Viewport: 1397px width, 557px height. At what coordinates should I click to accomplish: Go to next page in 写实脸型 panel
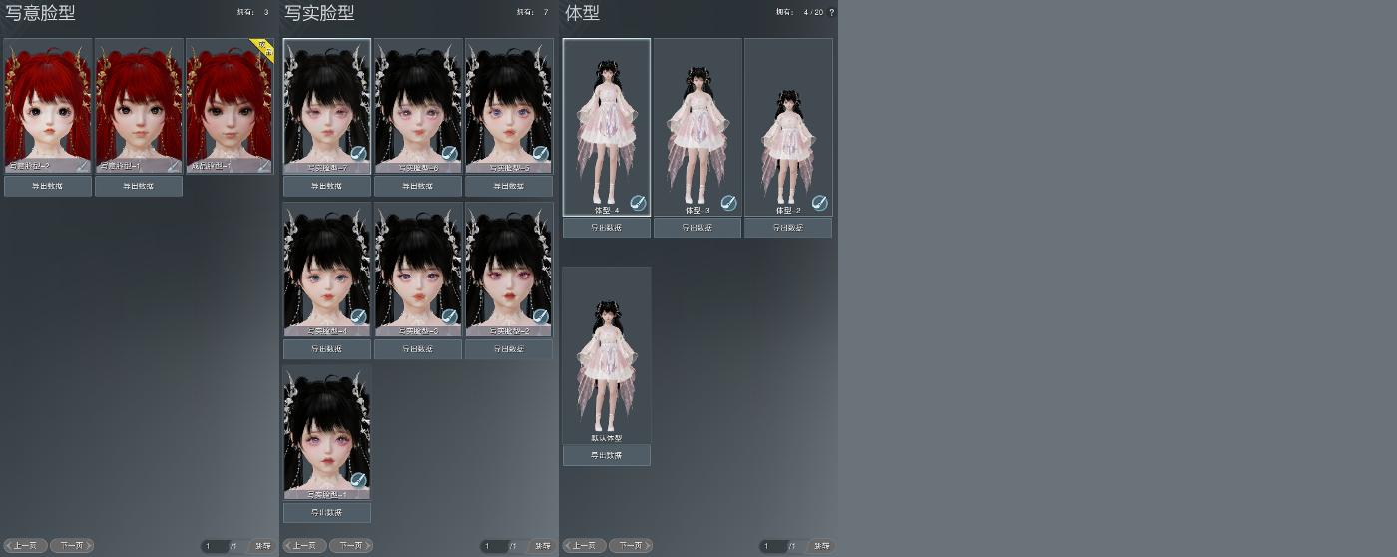[351, 546]
